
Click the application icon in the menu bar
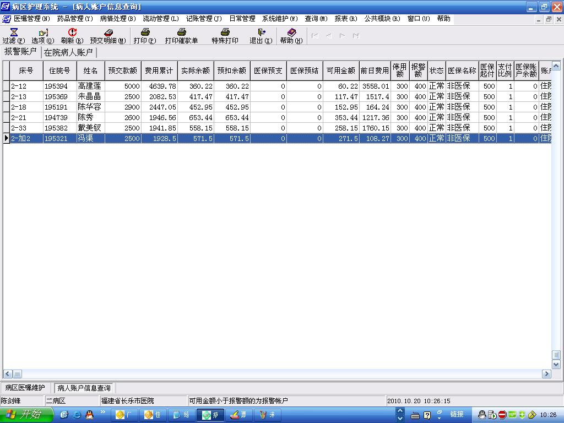coord(6,19)
